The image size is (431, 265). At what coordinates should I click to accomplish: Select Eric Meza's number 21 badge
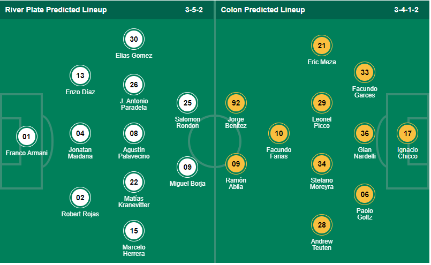[322, 46]
